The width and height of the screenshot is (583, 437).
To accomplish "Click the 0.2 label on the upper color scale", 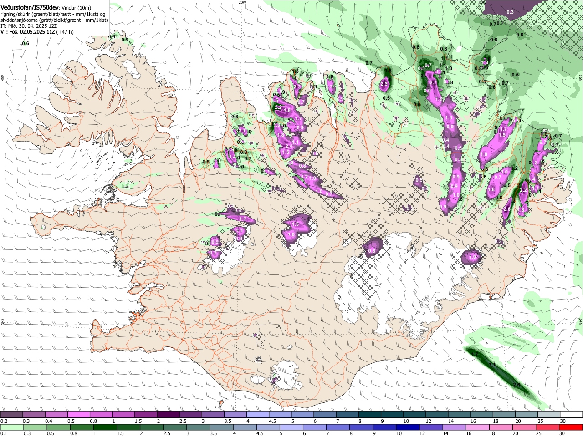I will (4, 421).
